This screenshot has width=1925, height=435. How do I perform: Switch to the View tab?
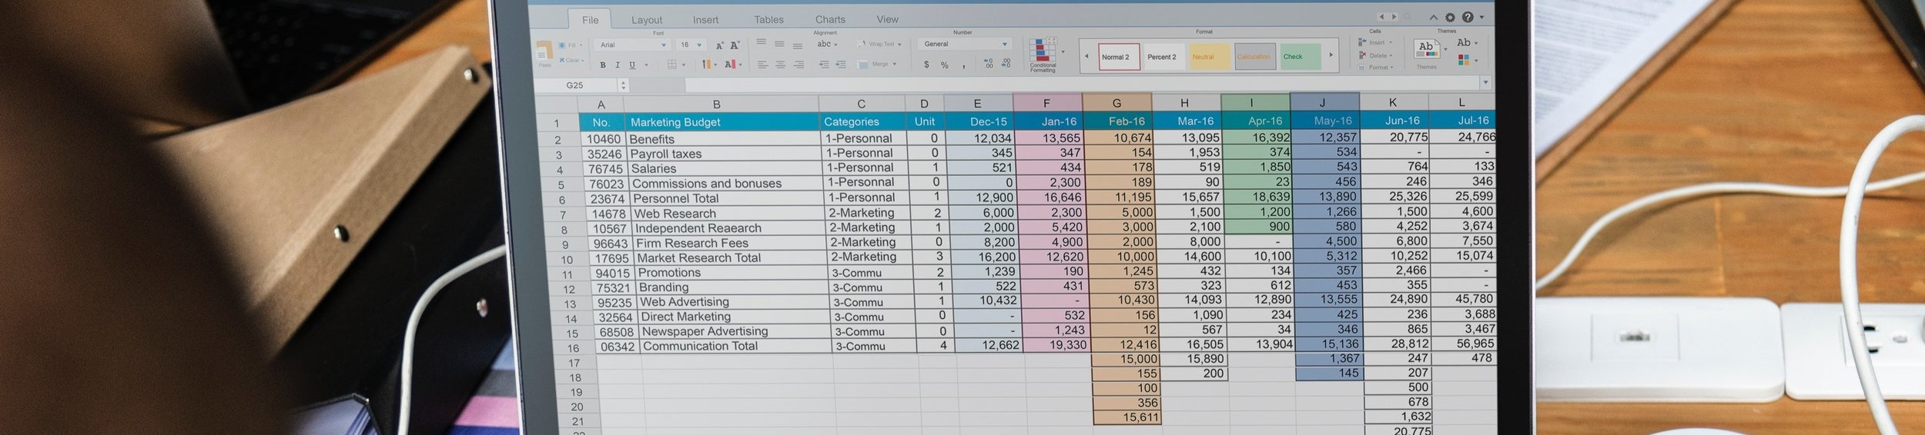(887, 19)
